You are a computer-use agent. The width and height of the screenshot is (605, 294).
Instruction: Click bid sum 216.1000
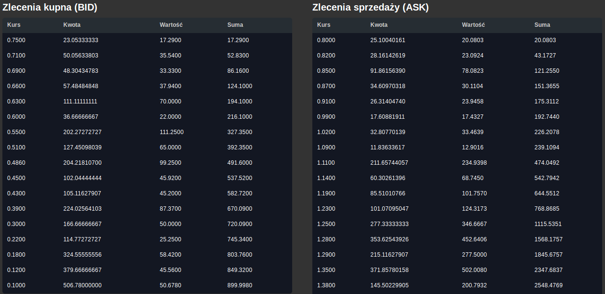coord(240,117)
